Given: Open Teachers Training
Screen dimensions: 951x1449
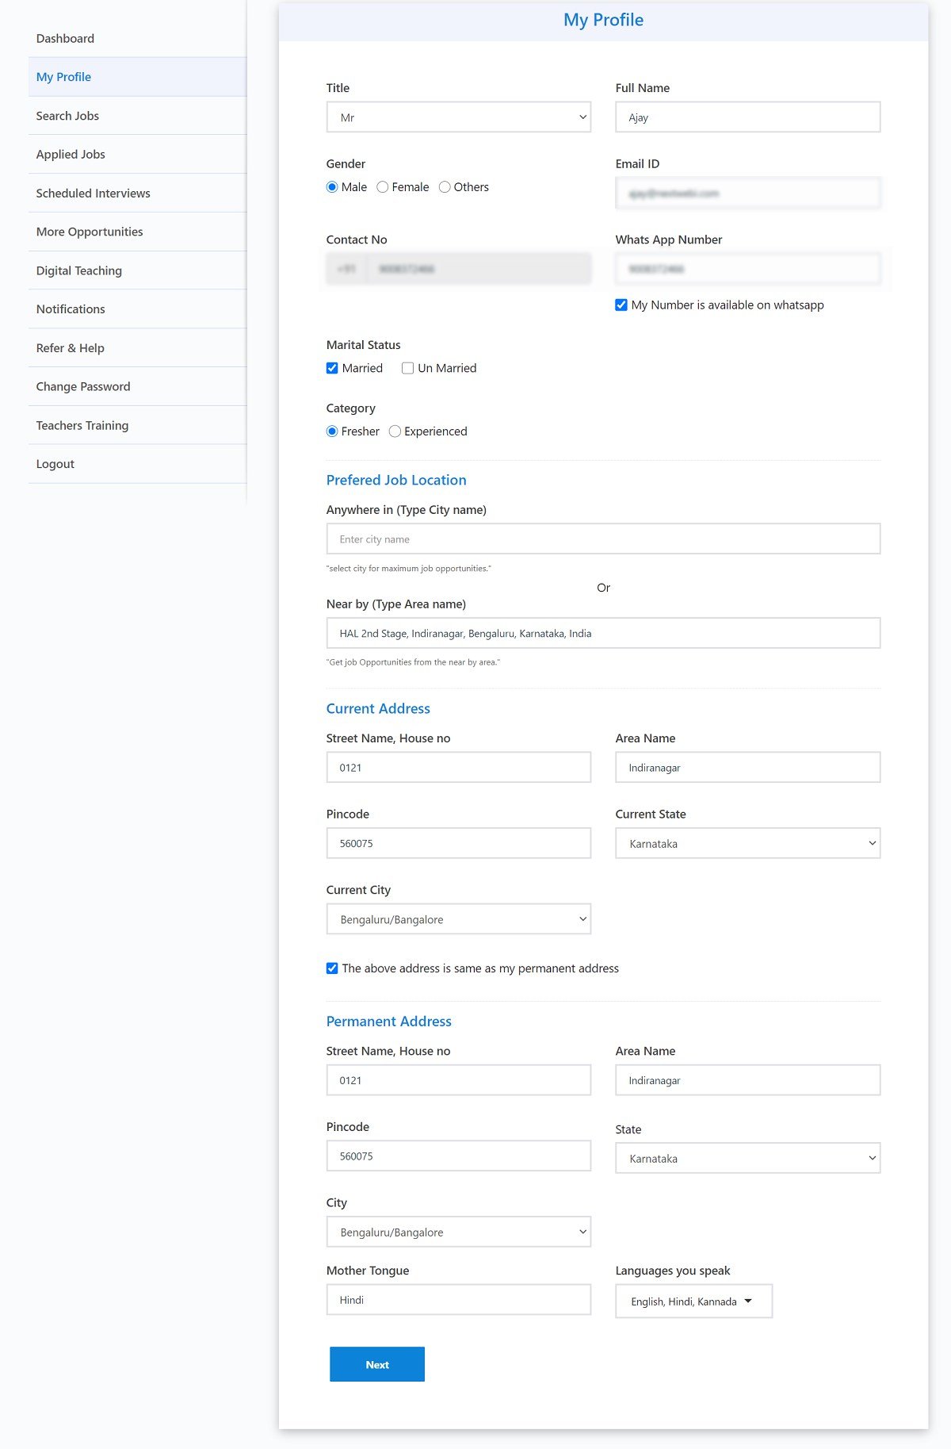Looking at the screenshot, I should click(x=137, y=425).
